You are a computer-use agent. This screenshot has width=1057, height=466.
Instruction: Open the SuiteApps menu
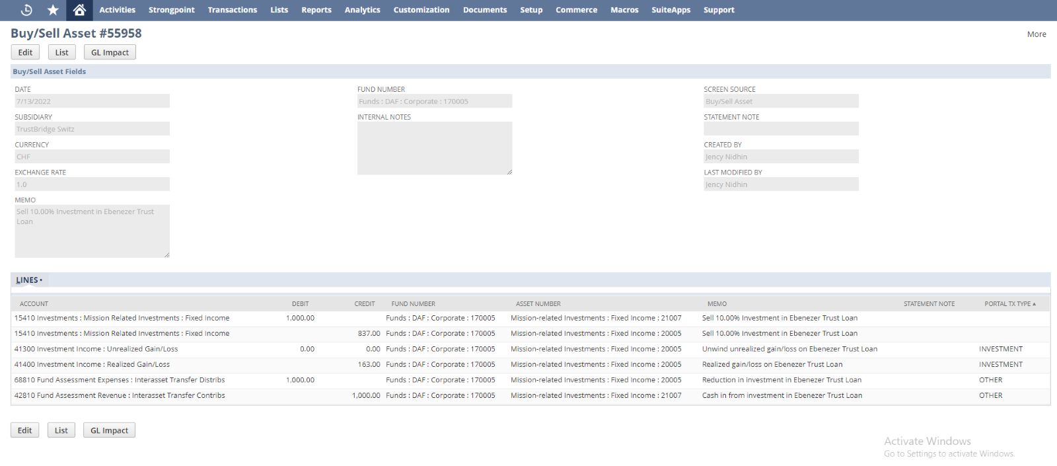[671, 10]
